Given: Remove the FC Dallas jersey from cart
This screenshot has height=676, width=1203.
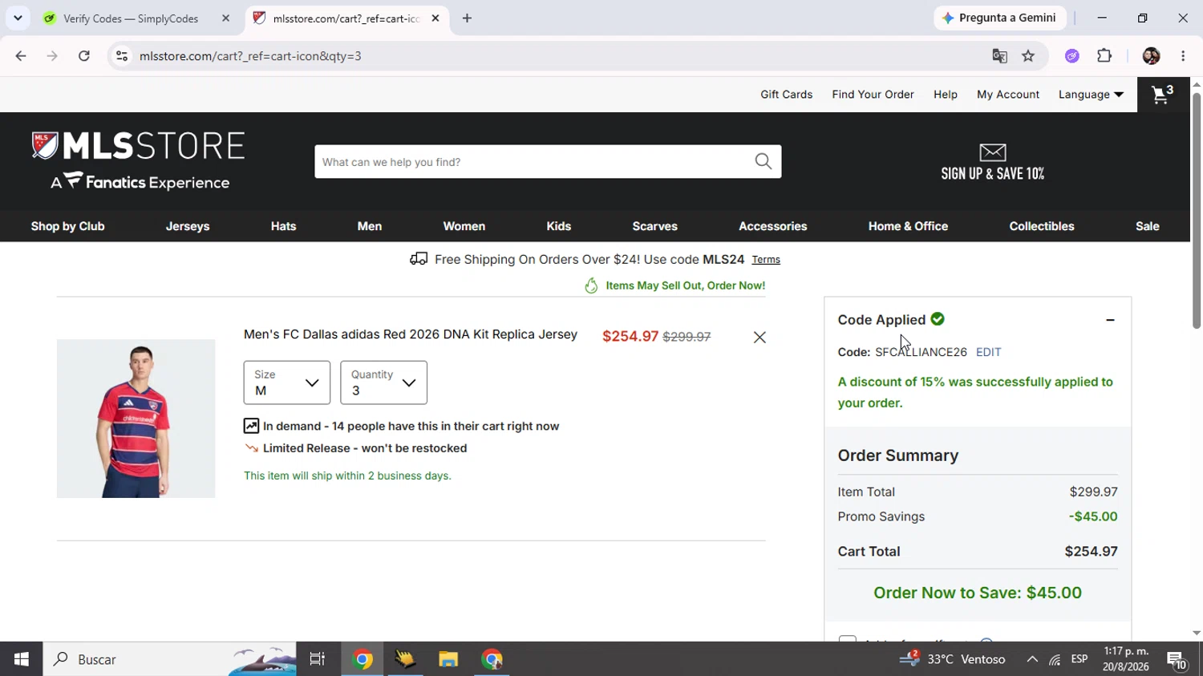Looking at the screenshot, I should [x=759, y=338].
